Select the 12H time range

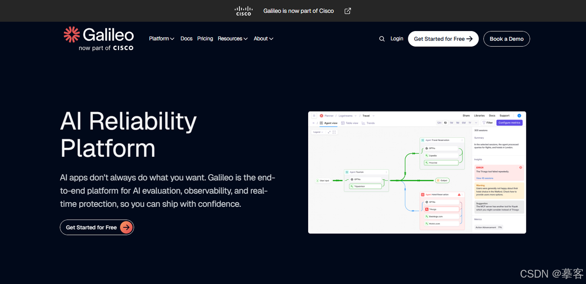(x=439, y=123)
